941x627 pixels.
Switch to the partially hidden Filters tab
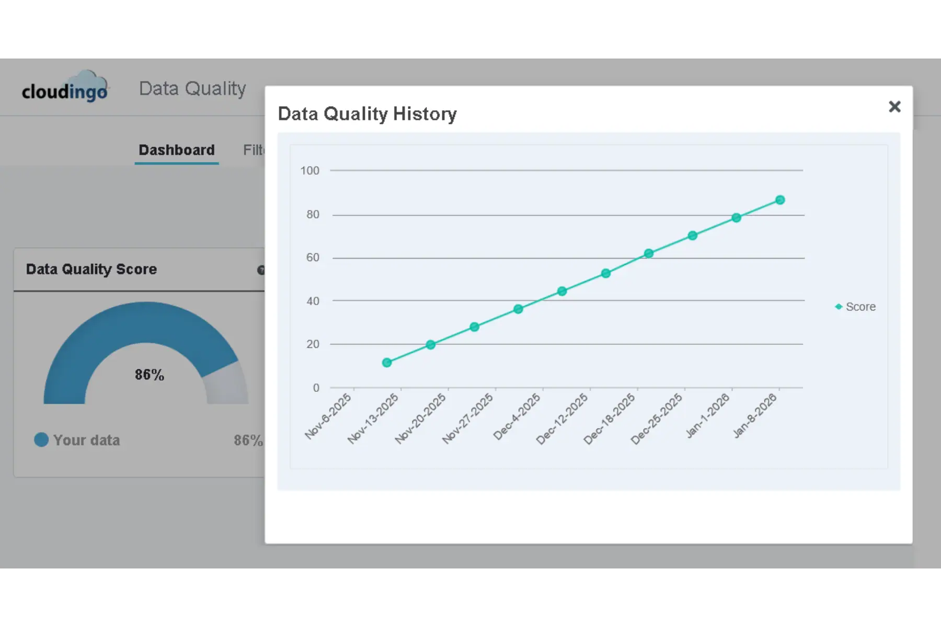(x=254, y=150)
